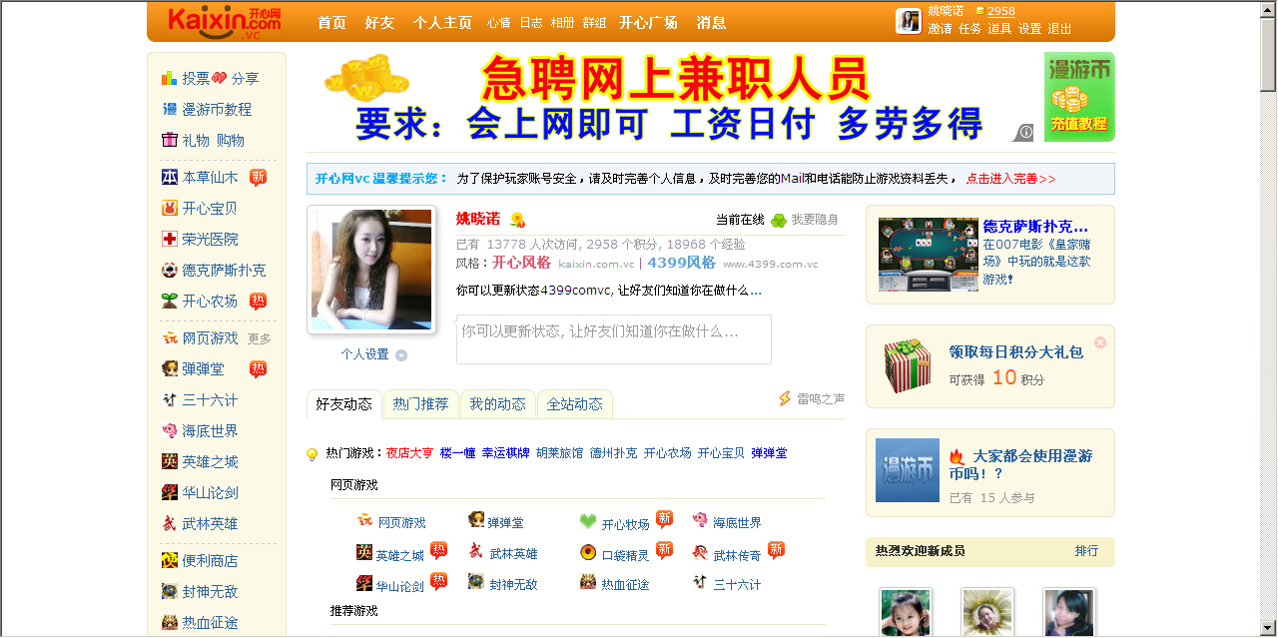Open 好友 in the top navigation
The height and width of the screenshot is (638, 1278).
[x=379, y=23]
